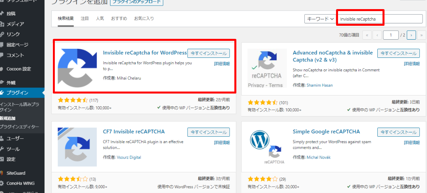Click the プラグインのアップロード button
The width and height of the screenshot is (427, 193).
point(131,2)
